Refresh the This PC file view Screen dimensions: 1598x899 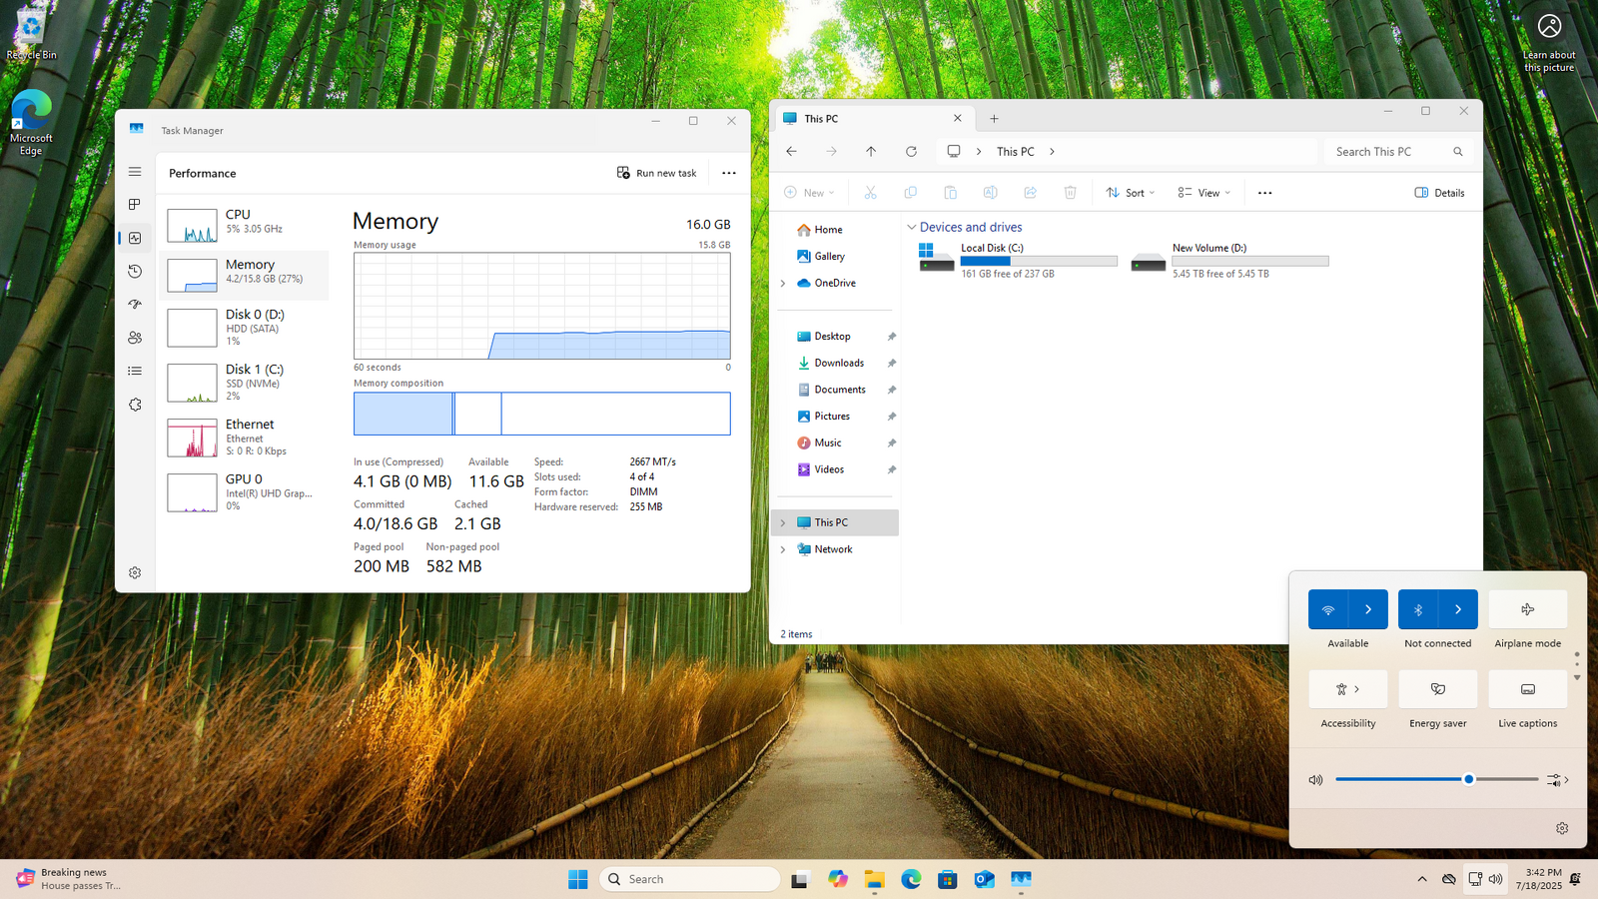point(911,152)
